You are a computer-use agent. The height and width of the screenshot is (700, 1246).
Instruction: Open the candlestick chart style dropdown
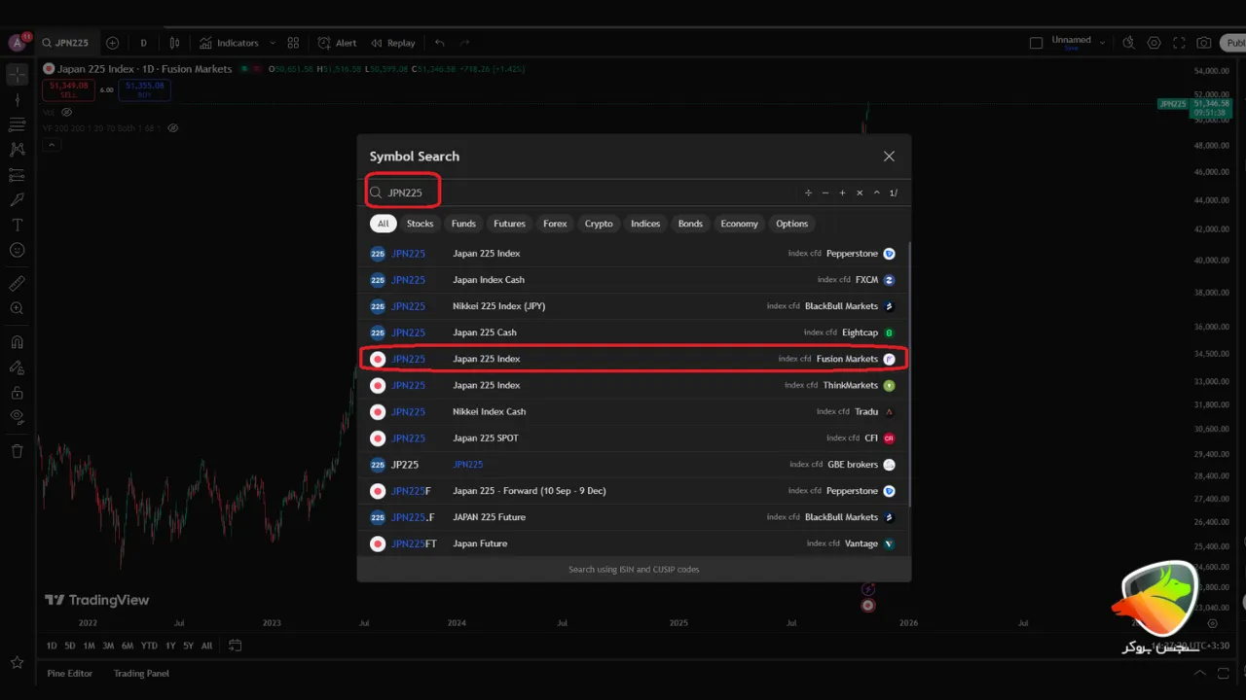click(x=175, y=43)
